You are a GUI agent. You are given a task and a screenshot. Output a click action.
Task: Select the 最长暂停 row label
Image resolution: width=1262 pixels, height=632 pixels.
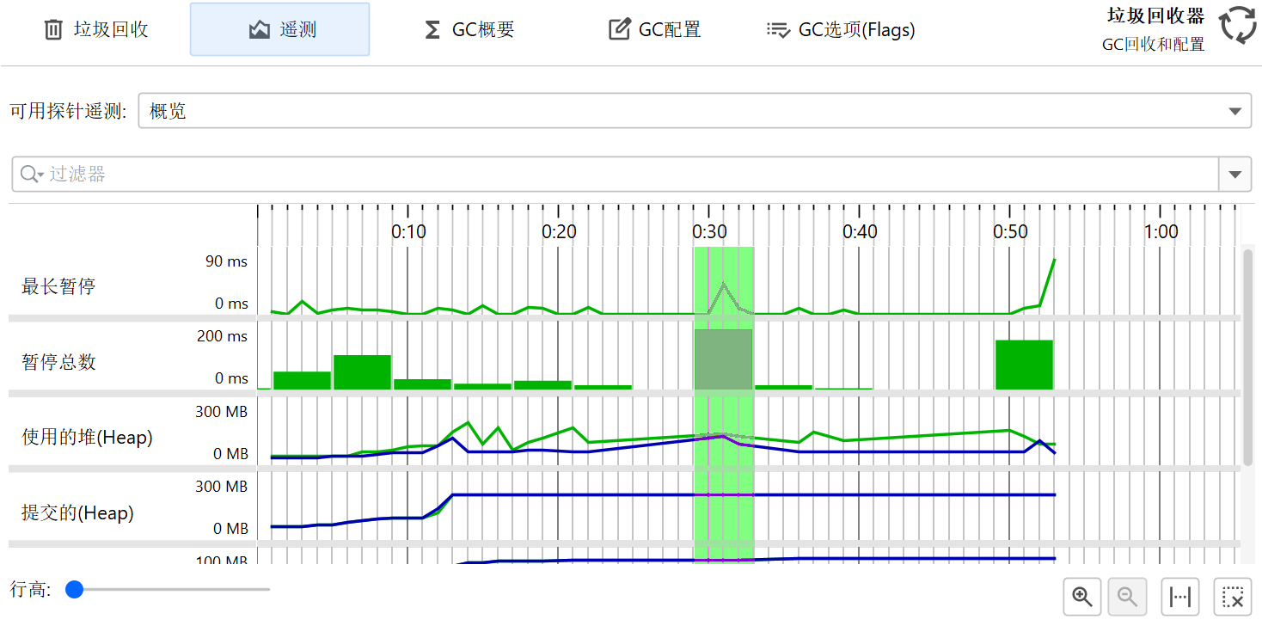58,286
